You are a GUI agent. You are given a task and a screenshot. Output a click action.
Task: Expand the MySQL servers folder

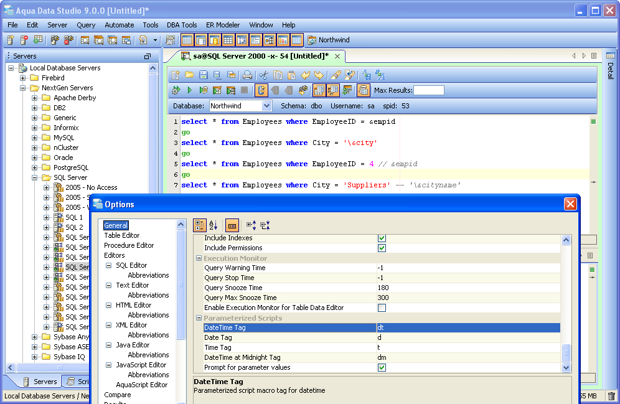click(x=35, y=138)
